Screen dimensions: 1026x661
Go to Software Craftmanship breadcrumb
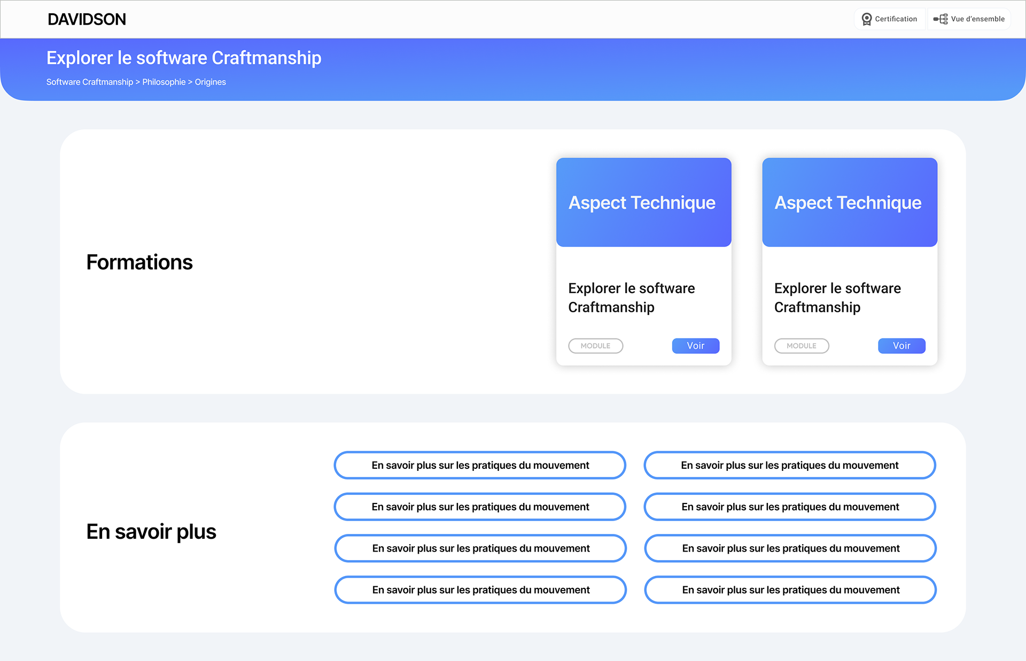pos(89,82)
